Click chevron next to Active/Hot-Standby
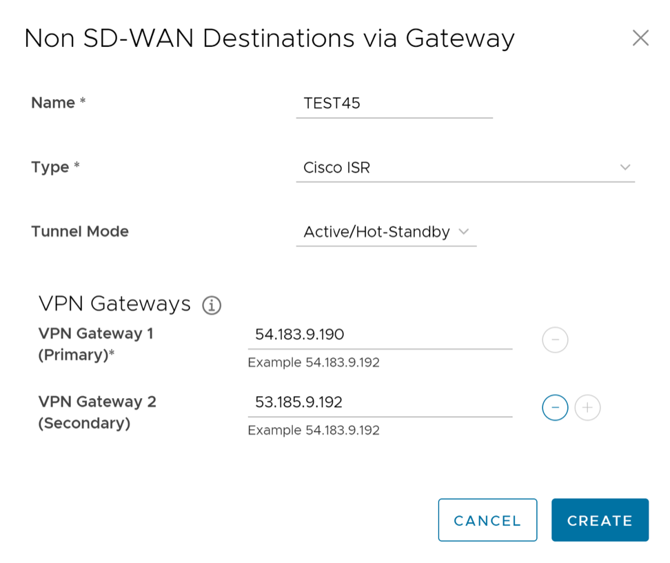The height and width of the screenshot is (563, 670). [464, 232]
